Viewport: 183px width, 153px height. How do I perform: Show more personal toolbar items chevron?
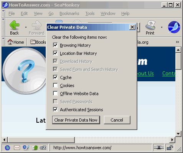click(177, 42)
